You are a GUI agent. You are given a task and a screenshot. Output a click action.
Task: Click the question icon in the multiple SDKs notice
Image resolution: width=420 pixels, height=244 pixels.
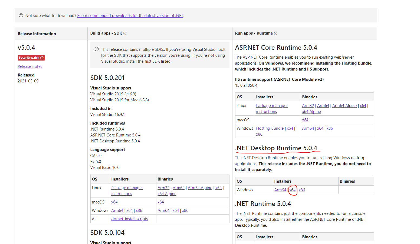[97, 49]
